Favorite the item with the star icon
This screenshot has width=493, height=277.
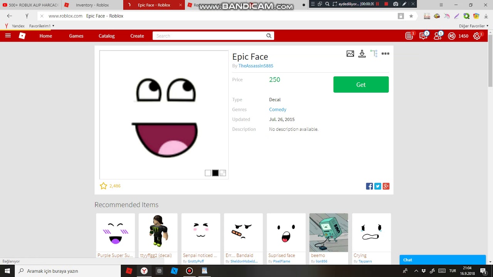click(x=103, y=186)
